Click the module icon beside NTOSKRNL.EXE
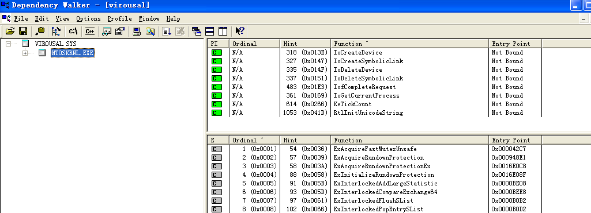The image size is (591, 213). coord(42,53)
